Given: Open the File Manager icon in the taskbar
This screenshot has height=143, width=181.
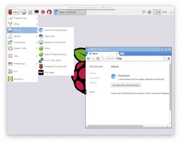Looking at the screenshot, I should pyautogui.click(x=30, y=12).
